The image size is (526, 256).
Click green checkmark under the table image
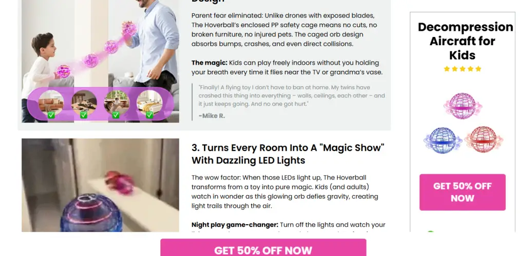coord(84,115)
